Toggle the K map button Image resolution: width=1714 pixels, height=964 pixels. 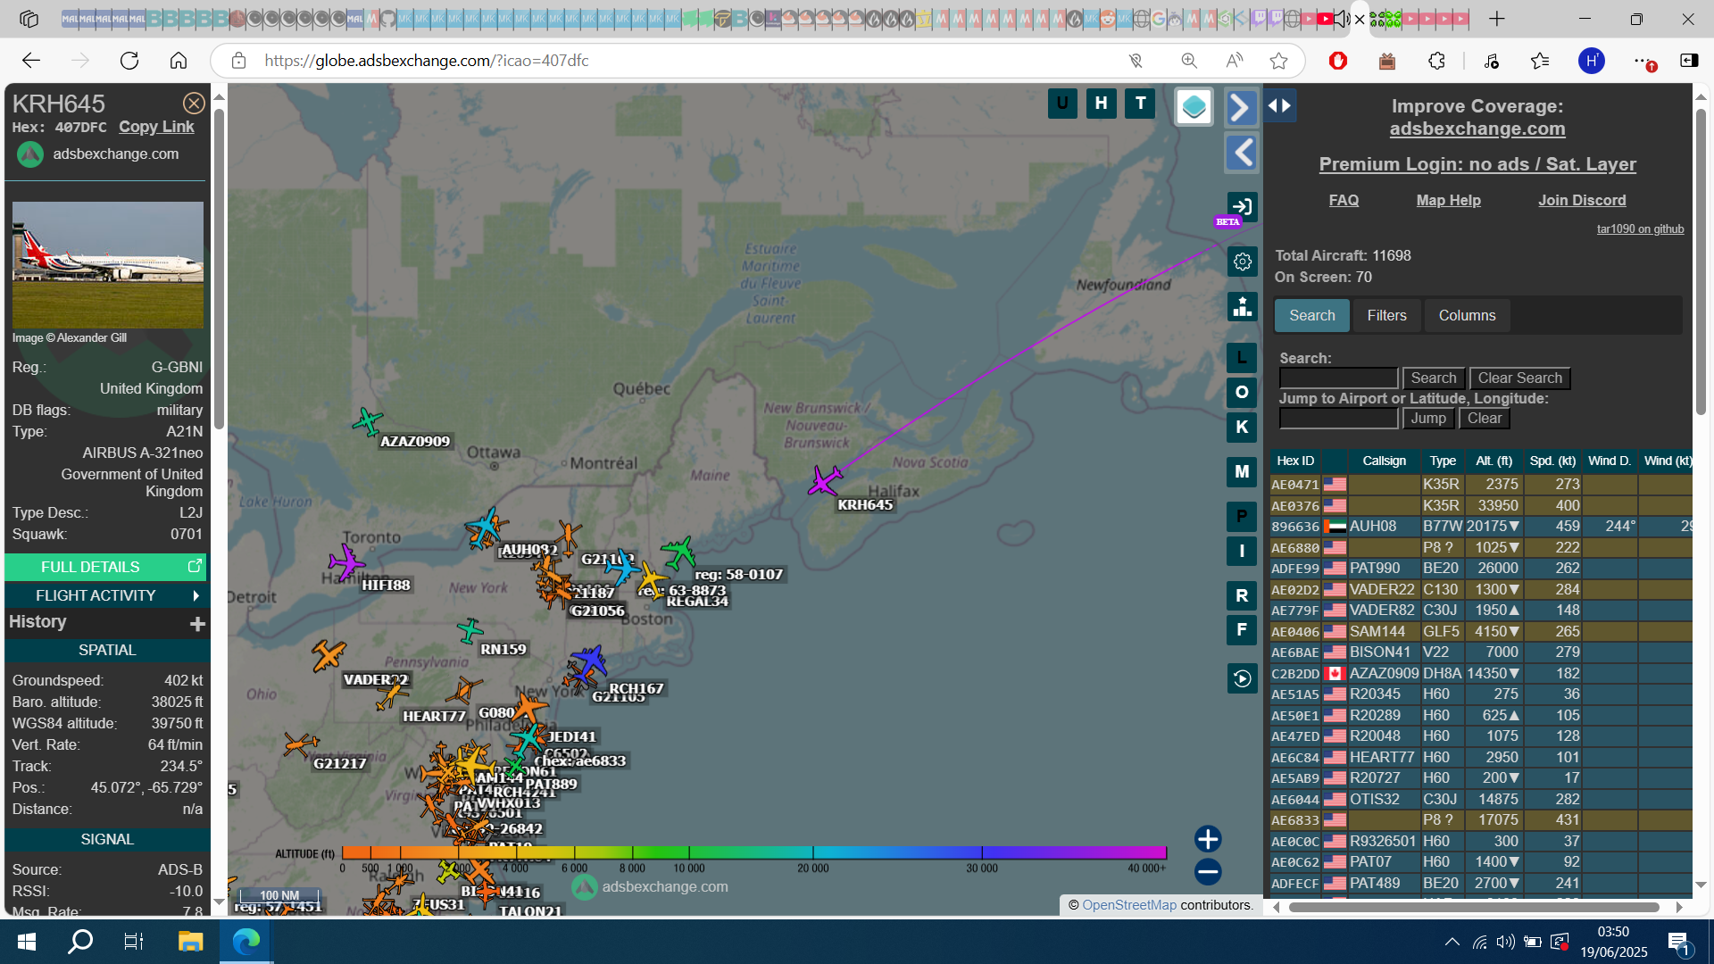(x=1242, y=428)
